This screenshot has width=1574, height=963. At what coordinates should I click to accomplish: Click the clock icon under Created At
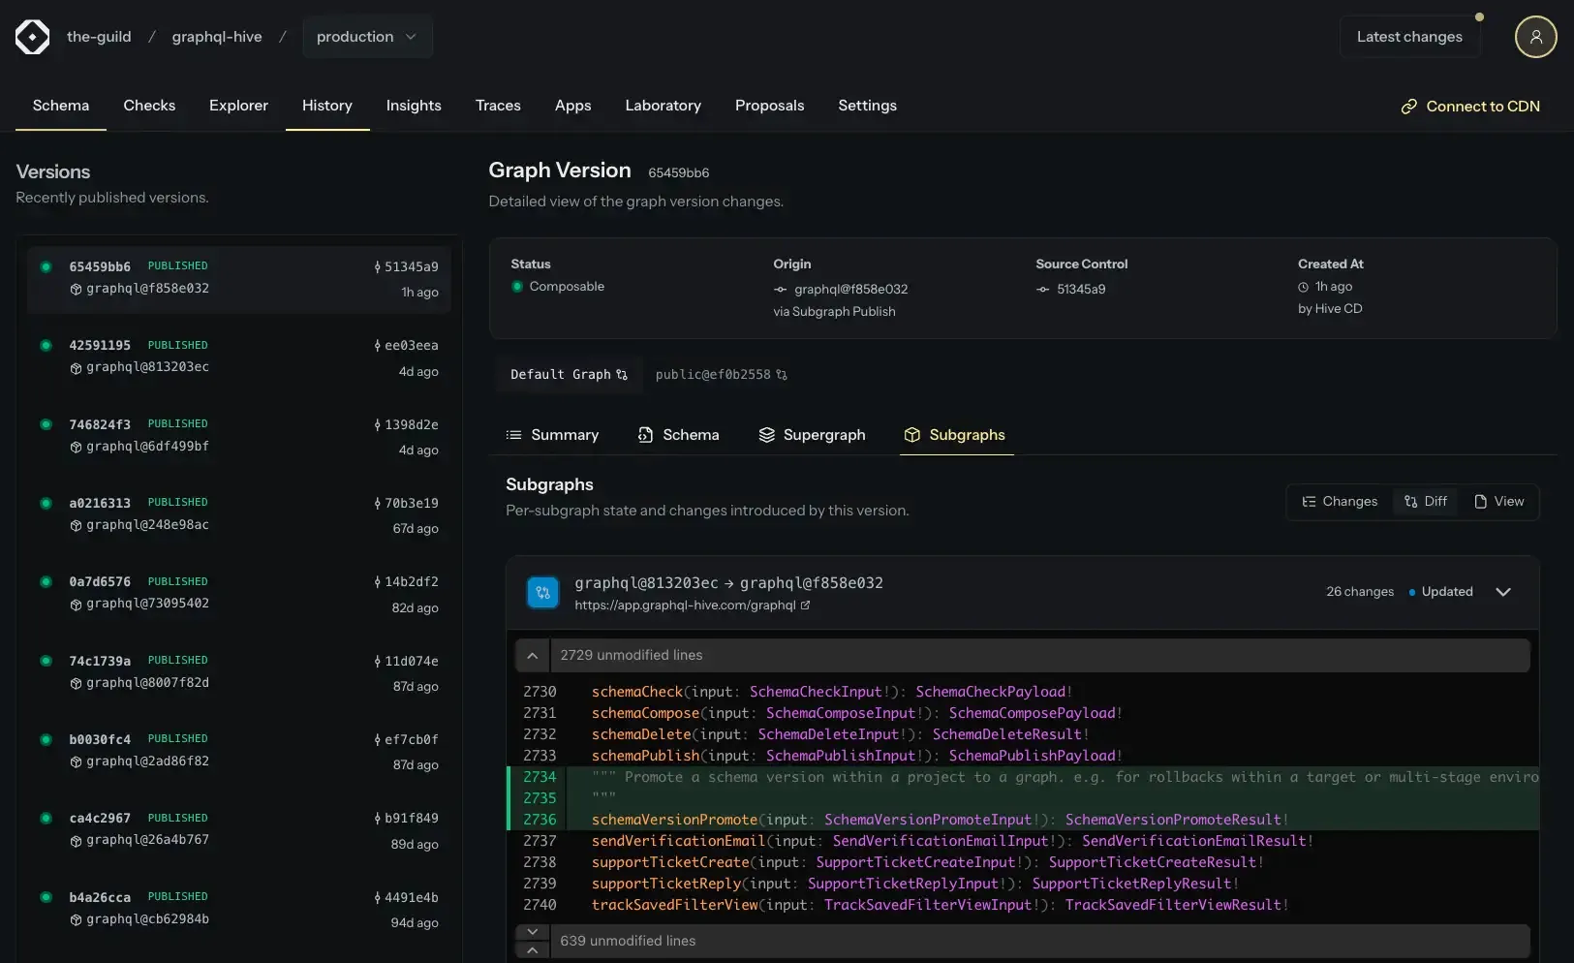tap(1304, 287)
